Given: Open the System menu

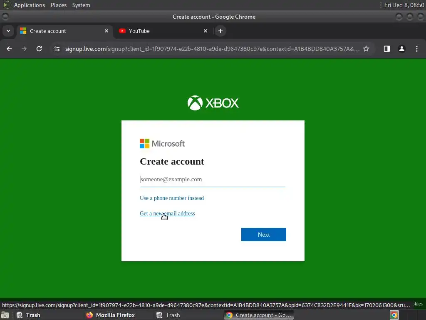Looking at the screenshot, I should pyautogui.click(x=81, y=5).
